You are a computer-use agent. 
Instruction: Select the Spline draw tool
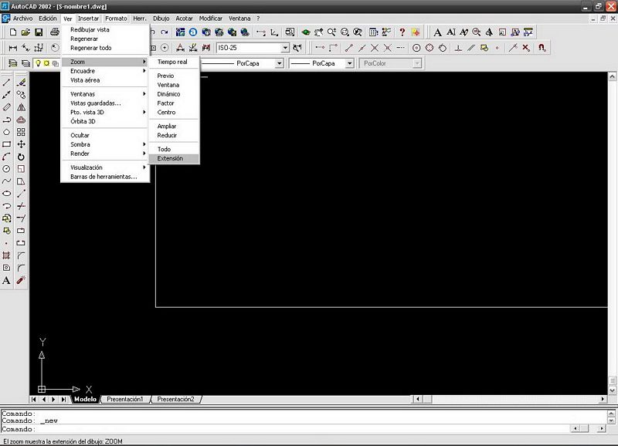coord(6,181)
